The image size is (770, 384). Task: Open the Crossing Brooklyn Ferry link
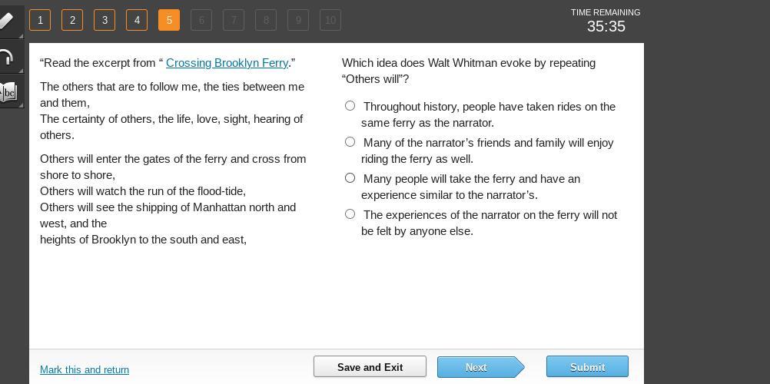(227, 63)
